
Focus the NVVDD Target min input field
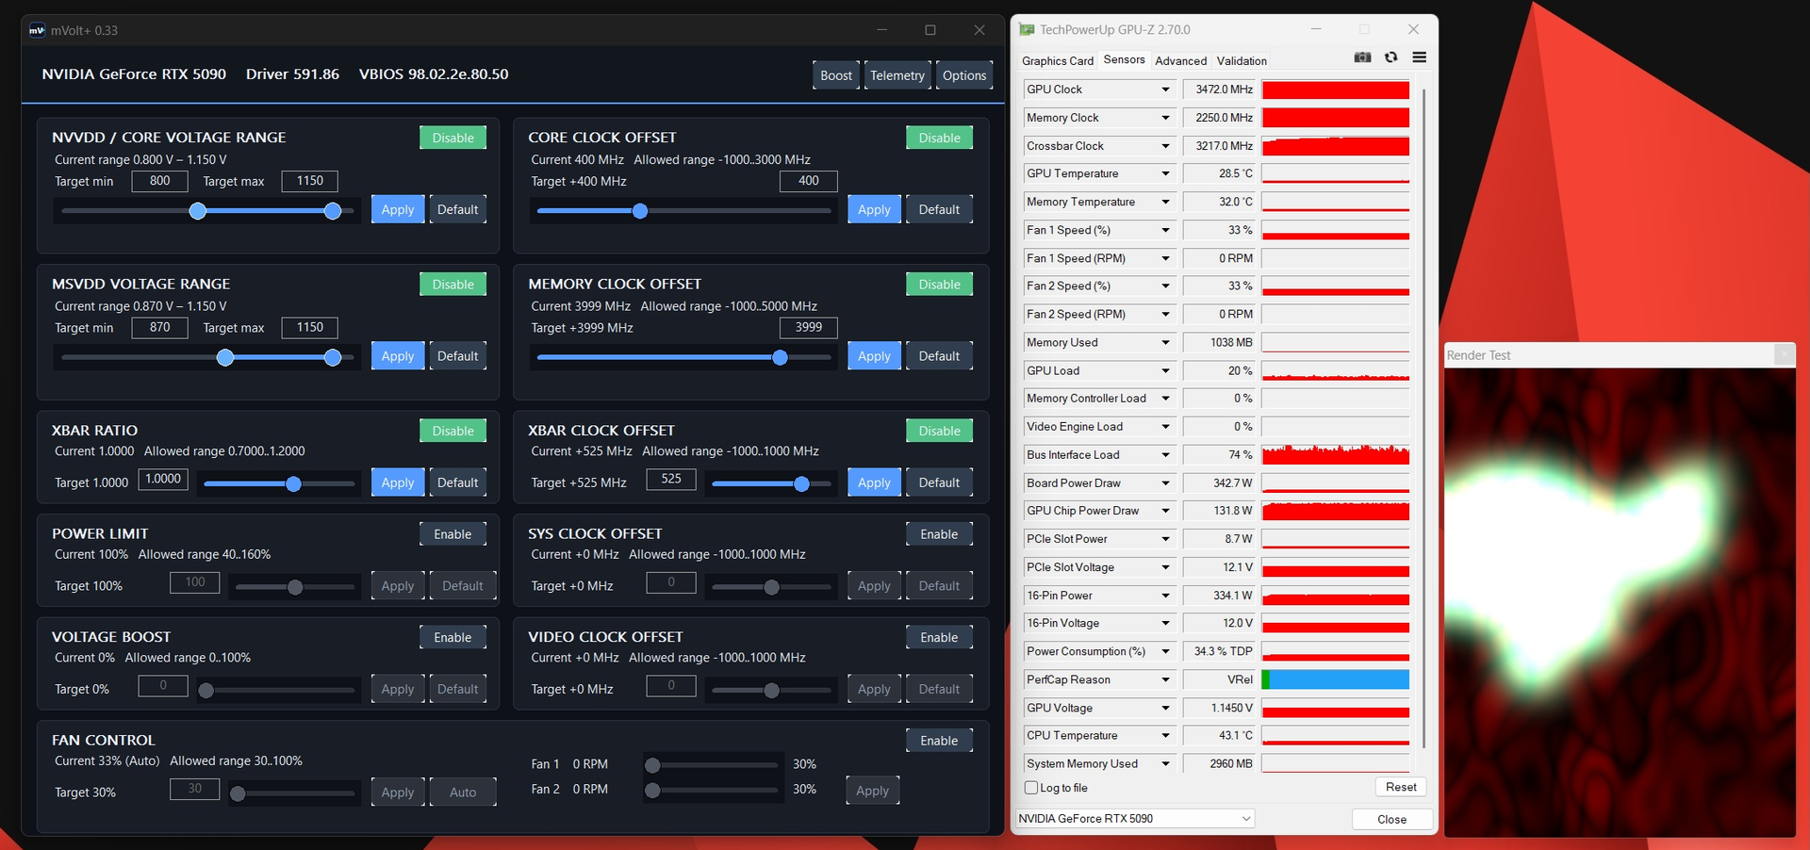pyautogui.click(x=160, y=181)
